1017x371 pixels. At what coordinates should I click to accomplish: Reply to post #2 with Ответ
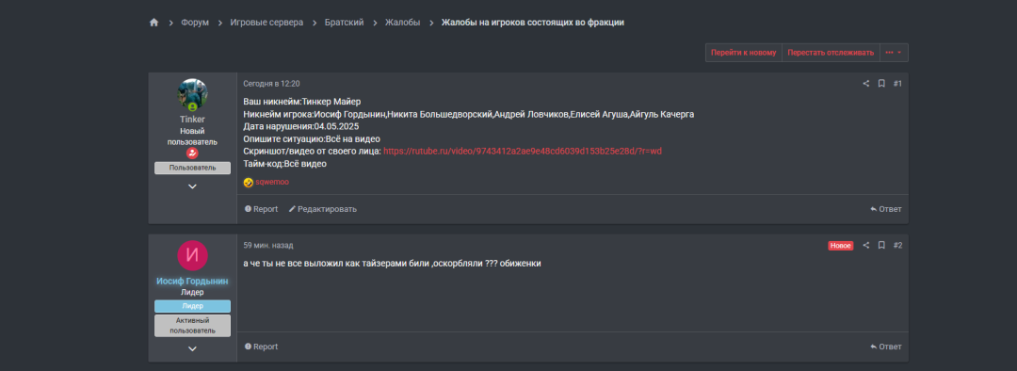pyautogui.click(x=886, y=347)
